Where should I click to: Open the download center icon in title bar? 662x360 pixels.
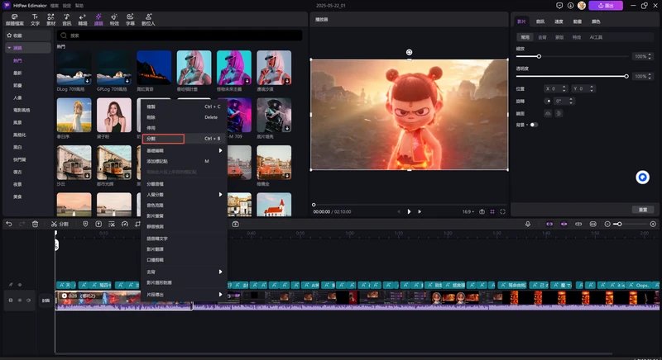[x=570, y=6]
